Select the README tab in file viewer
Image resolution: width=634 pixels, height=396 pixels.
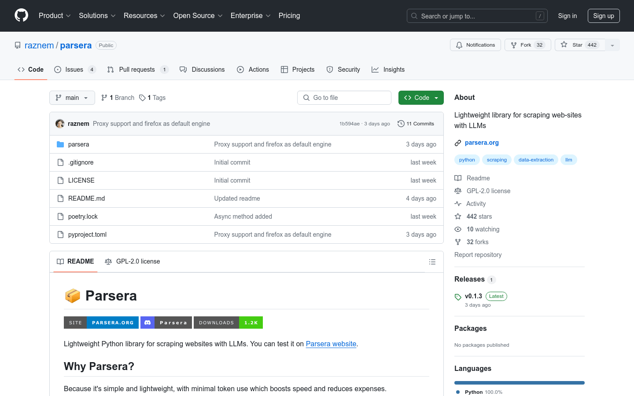pyautogui.click(x=75, y=261)
